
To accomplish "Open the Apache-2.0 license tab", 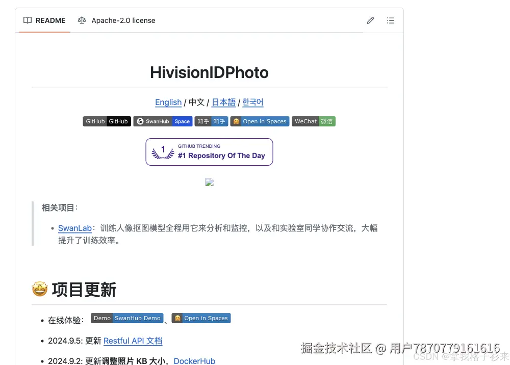I will [x=116, y=20].
